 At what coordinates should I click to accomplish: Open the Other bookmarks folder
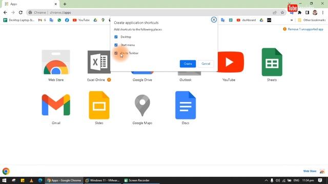click(312, 20)
